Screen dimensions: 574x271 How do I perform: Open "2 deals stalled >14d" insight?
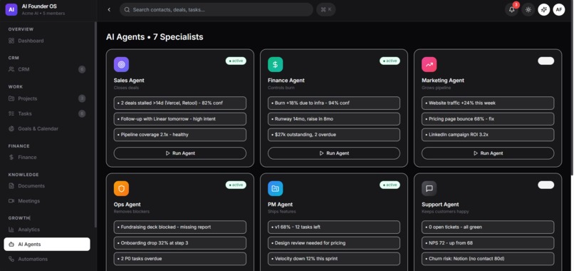180,103
